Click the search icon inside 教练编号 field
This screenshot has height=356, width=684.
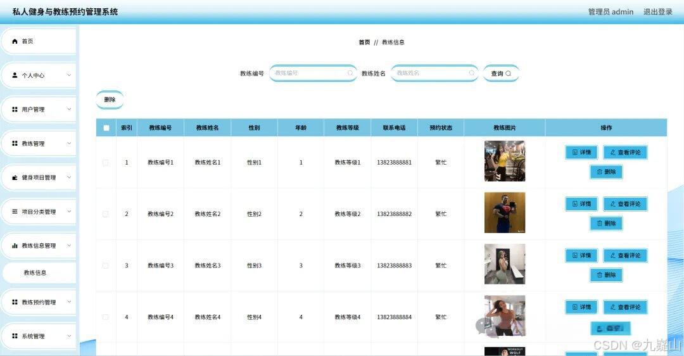(x=350, y=73)
